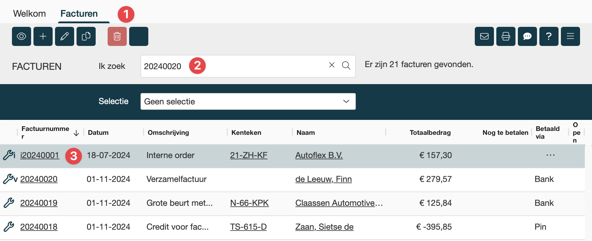Screen dimensions: 592x241
Task: Sort by Factuurnummer column arrow
Action: [76, 133]
